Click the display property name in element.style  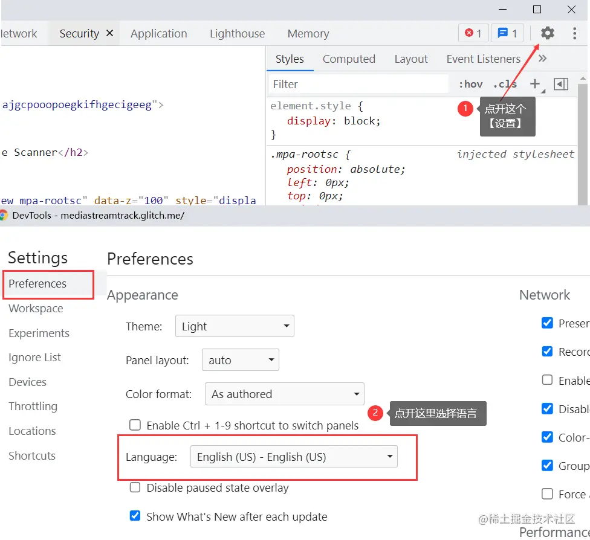click(308, 121)
